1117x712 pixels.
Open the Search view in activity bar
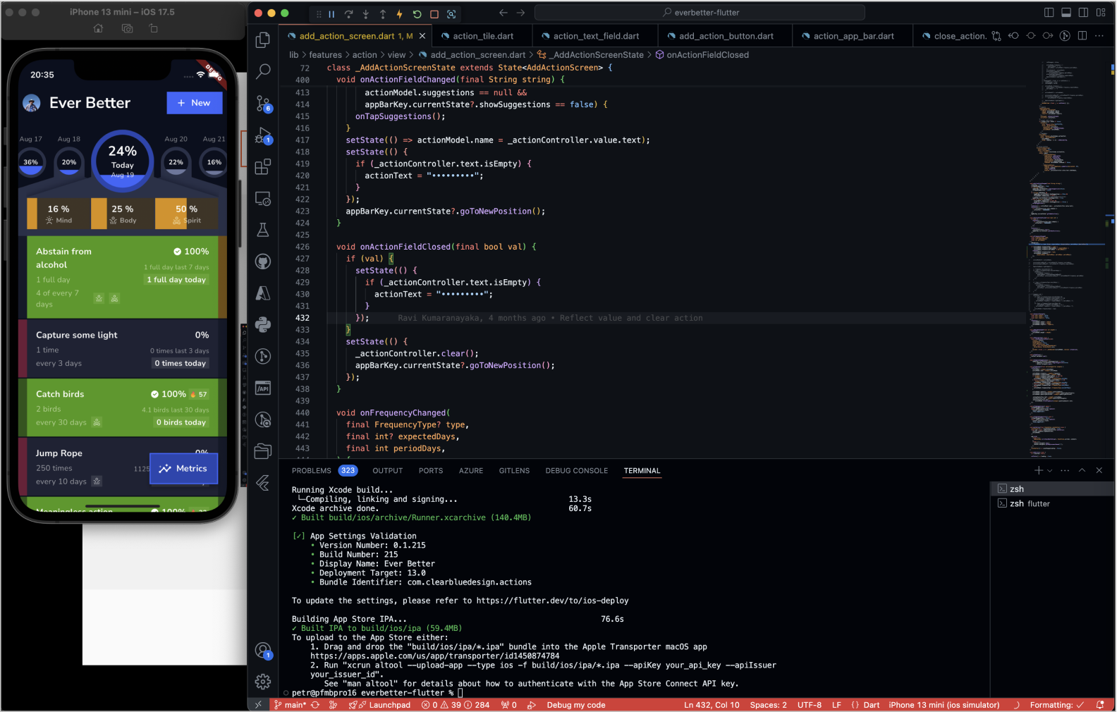click(263, 71)
